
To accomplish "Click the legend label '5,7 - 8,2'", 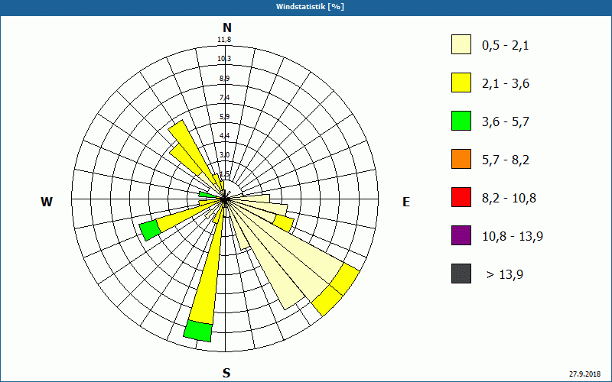I will tap(506, 160).
